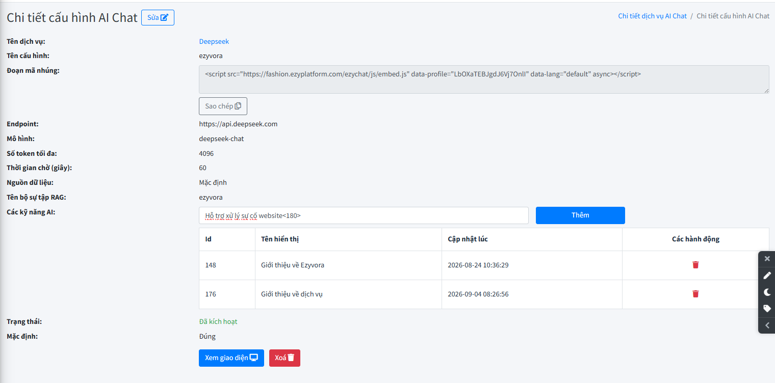Click the Thêm add button

point(580,215)
